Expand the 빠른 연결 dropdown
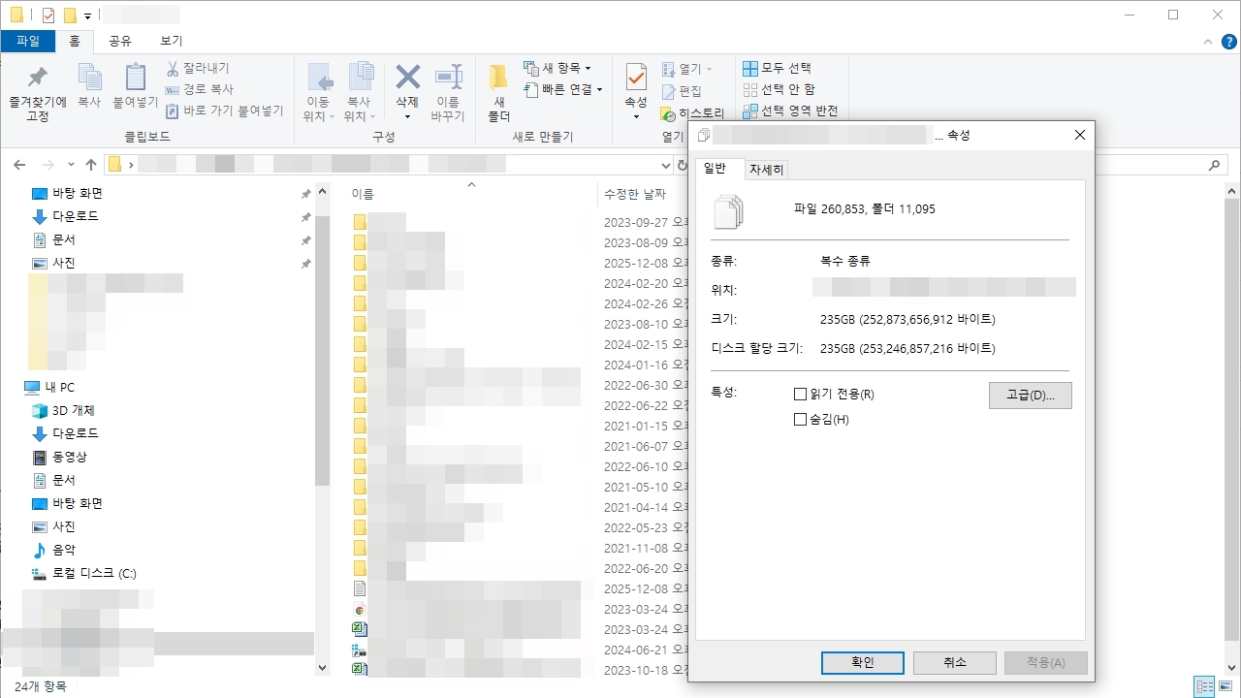This screenshot has width=1241, height=698. (563, 89)
